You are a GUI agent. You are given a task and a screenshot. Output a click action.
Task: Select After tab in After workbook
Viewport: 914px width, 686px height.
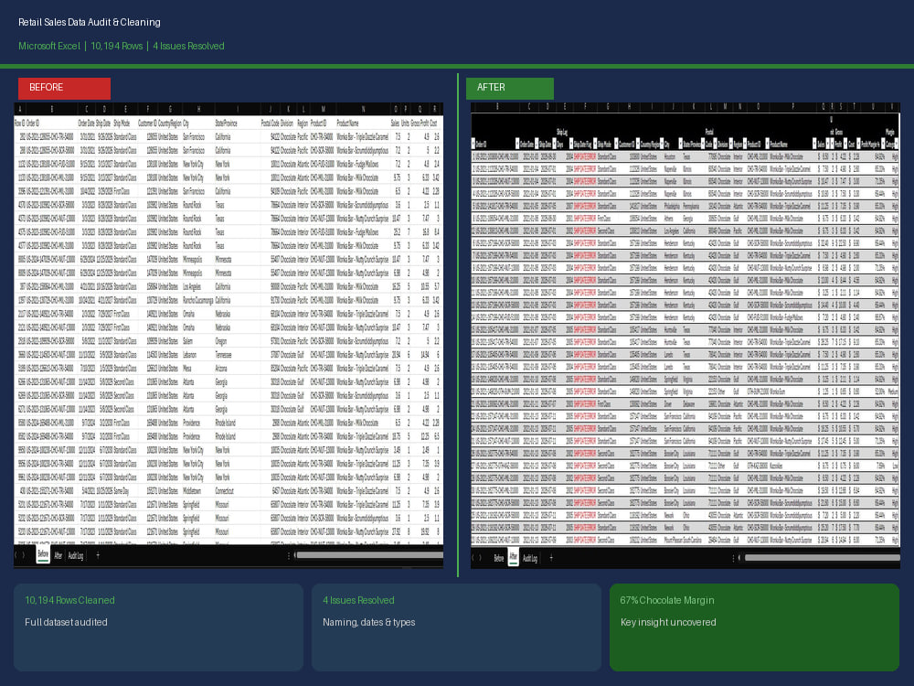click(x=514, y=557)
